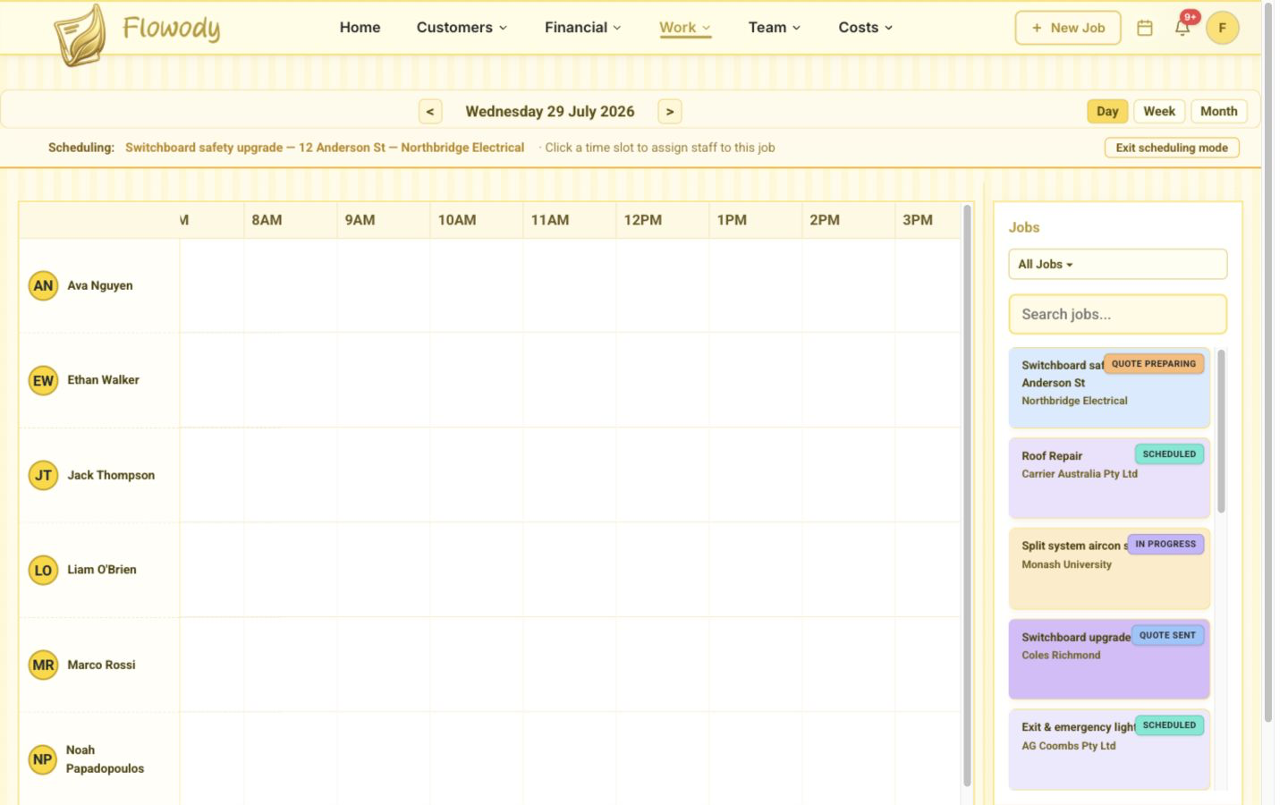
Task: Click the scheduling job title link
Action: (325, 148)
